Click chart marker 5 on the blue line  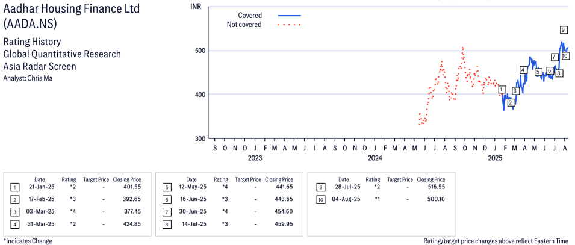[538, 72]
